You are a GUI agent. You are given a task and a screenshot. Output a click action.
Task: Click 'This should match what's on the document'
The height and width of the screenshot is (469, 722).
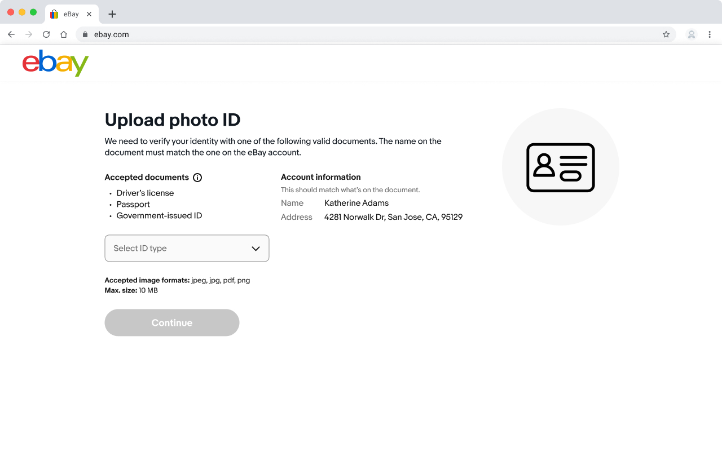(x=350, y=190)
